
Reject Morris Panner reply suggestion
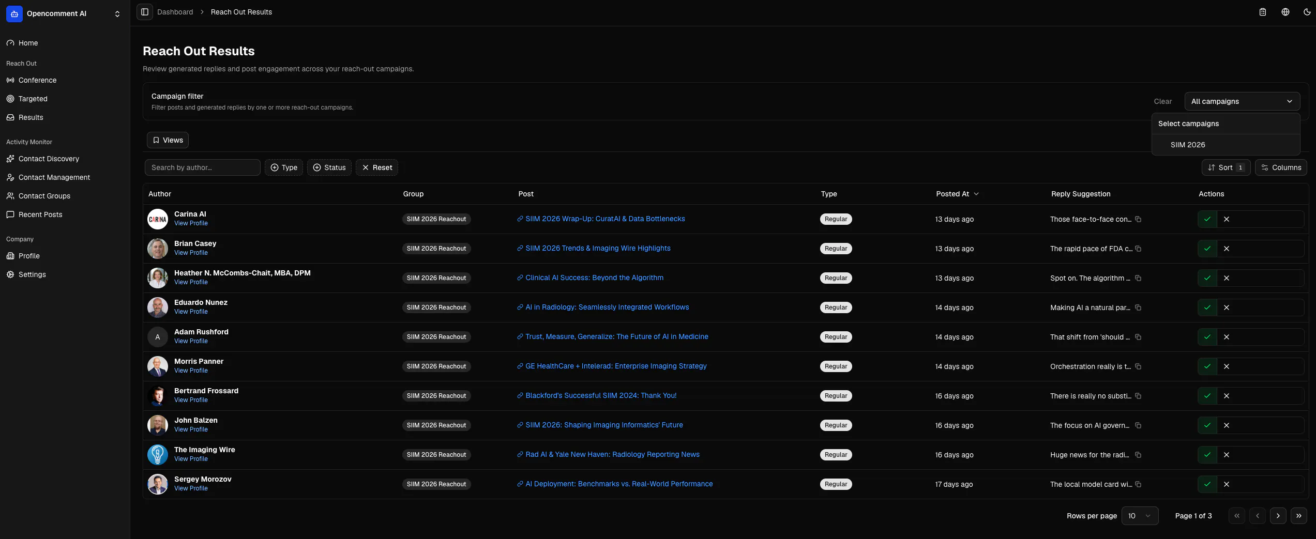click(x=1227, y=366)
